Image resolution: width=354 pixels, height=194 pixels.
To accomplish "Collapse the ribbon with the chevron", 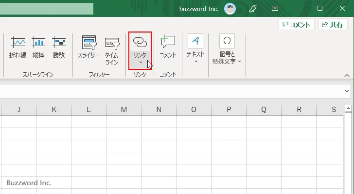I will pyautogui.click(x=347, y=75).
